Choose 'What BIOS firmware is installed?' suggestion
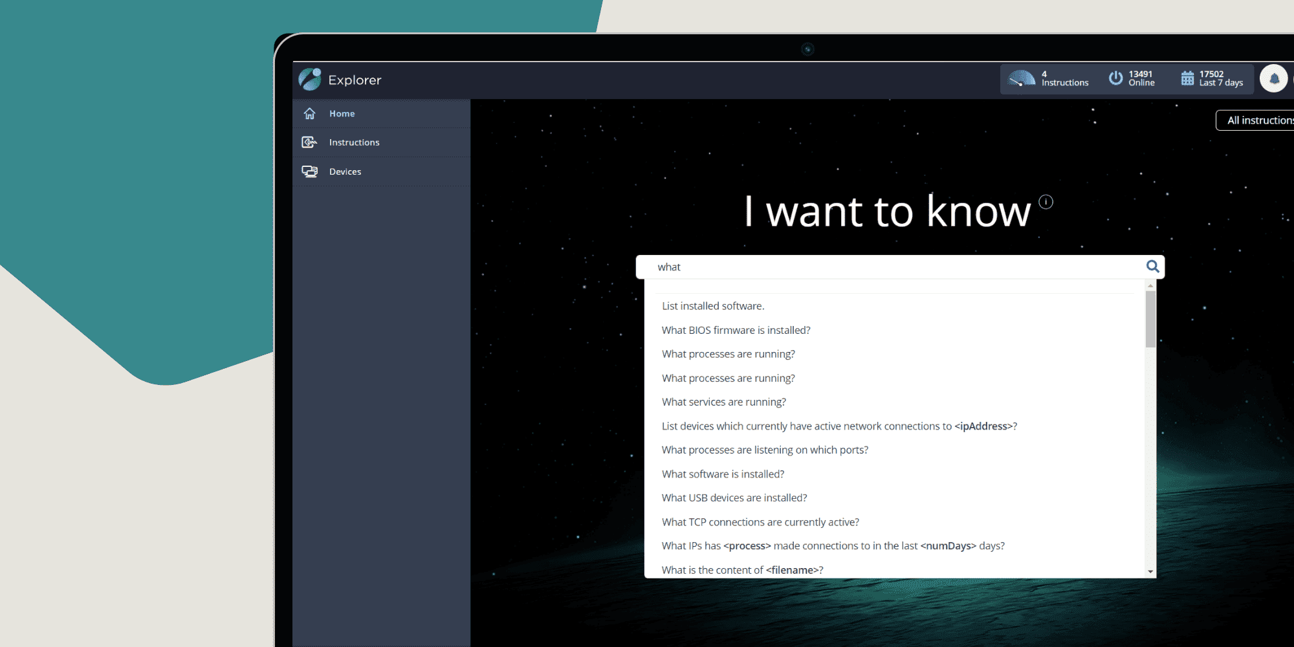This screenshot has width=1294, height=647. coord(736,330)
